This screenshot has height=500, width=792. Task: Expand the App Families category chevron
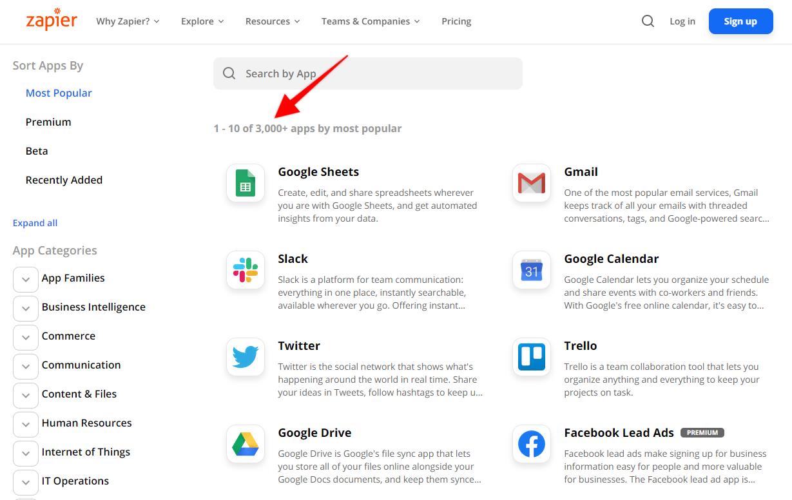click(26, 280)
